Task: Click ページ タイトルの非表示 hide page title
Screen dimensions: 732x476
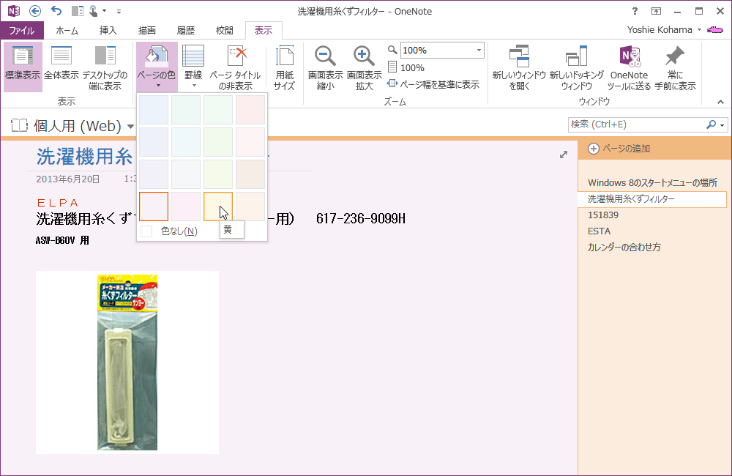Action: pos(236,67)
